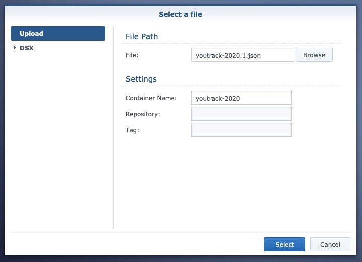The height and width of the screenshot is (262, 362).
Task: Expand the DSX tree node arrow
Action: [x=15, y=48]
